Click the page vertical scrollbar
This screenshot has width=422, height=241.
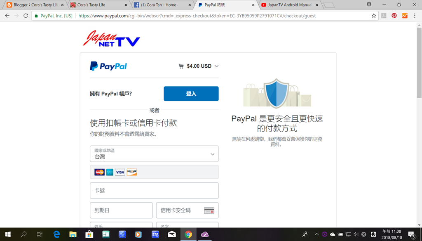[419, 63]
